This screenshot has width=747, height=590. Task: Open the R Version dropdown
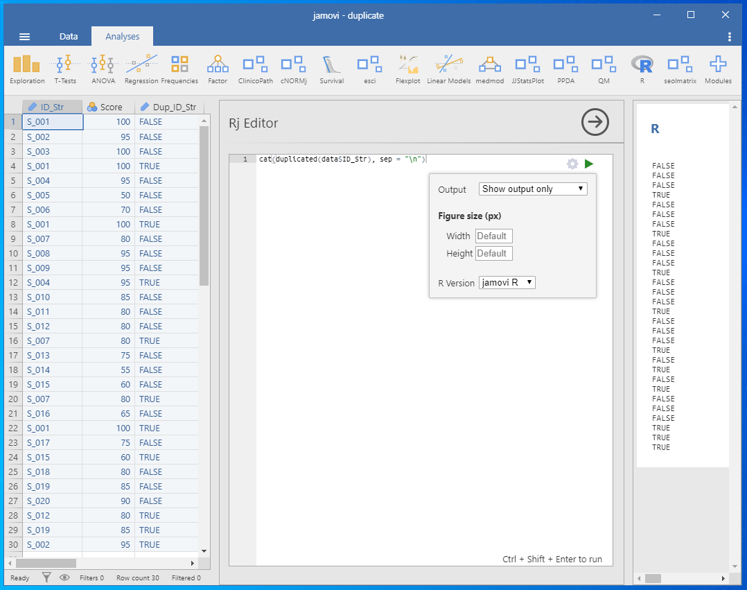click(x=507, y=283)
